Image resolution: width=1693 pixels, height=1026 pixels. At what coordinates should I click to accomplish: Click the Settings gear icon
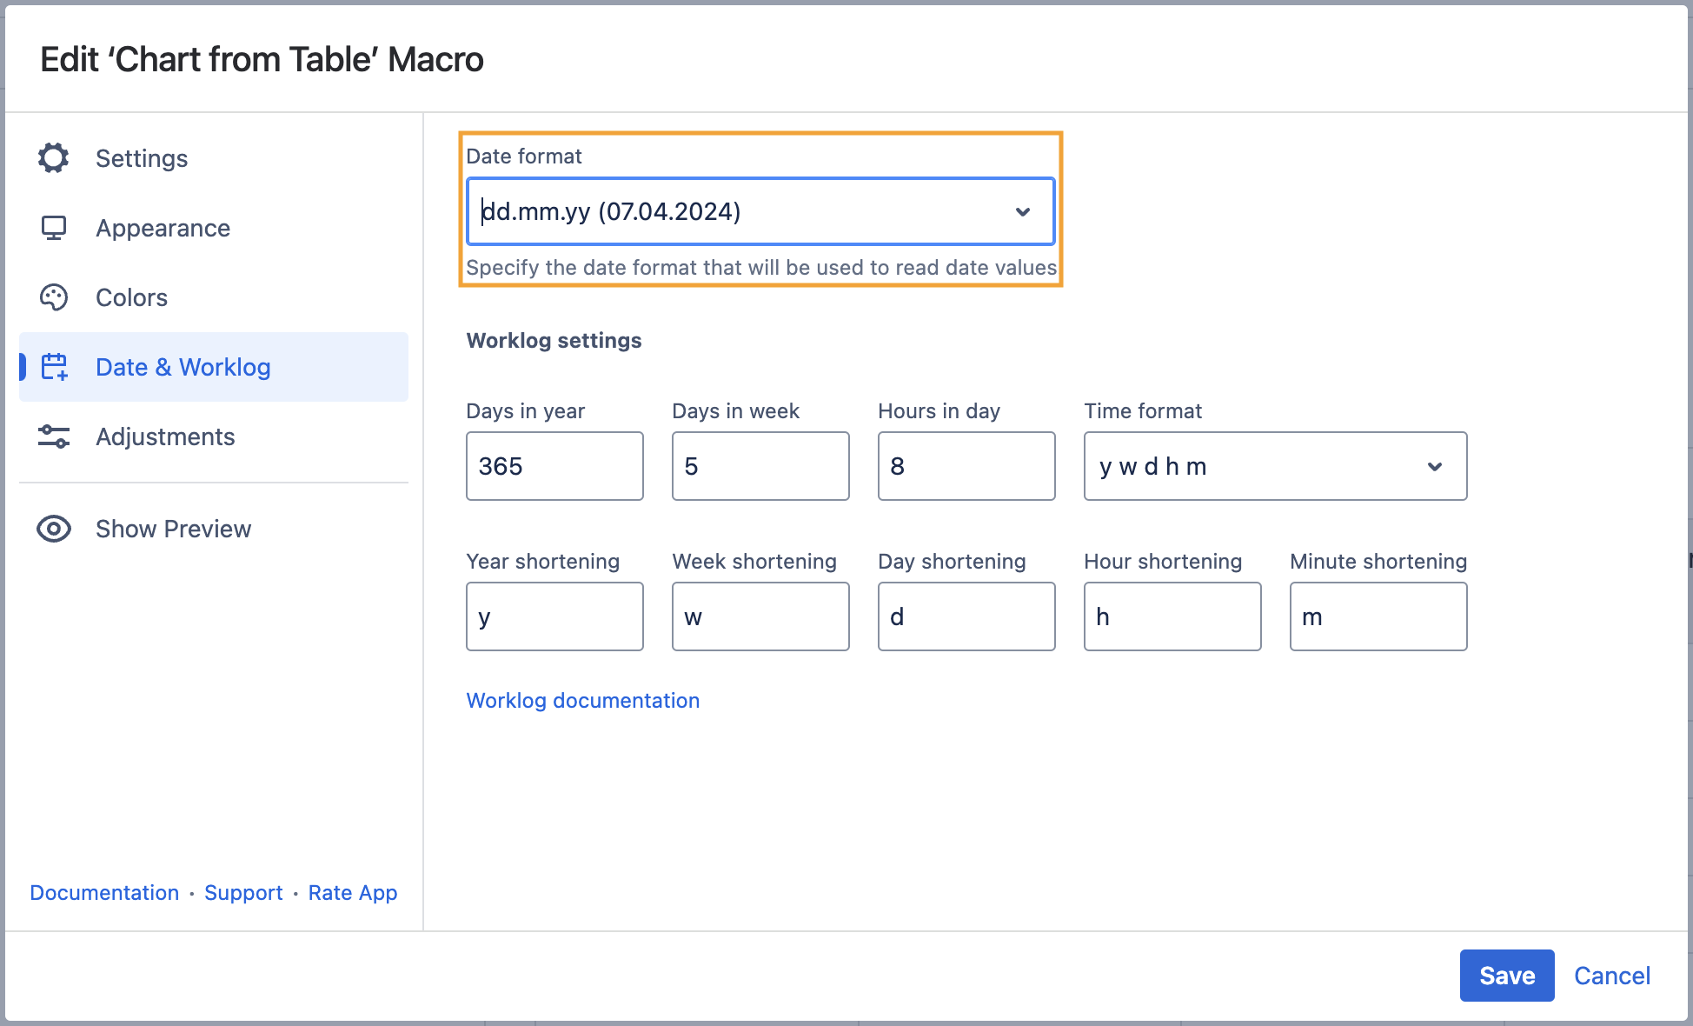point(54,158)
